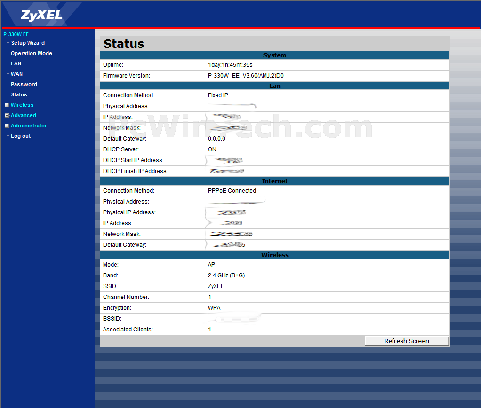Open the Administrator menu link

[29, 126]
